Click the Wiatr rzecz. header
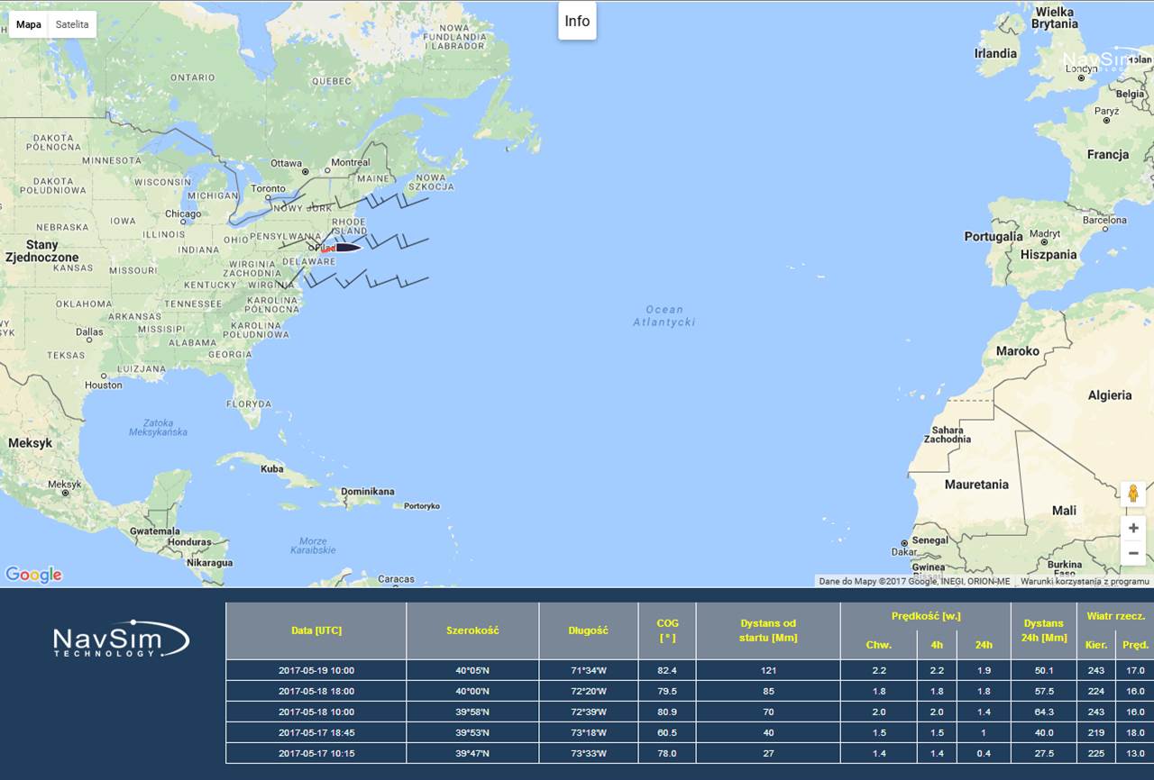The image size is (1154, 780). click(x=1115, y=616)
